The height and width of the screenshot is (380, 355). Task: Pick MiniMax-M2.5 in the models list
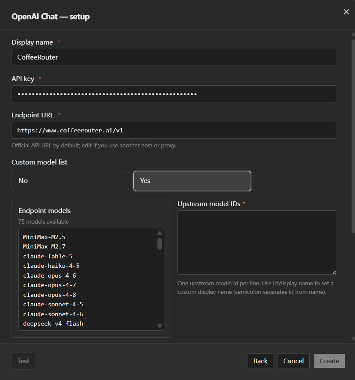(x=44, y=237)
